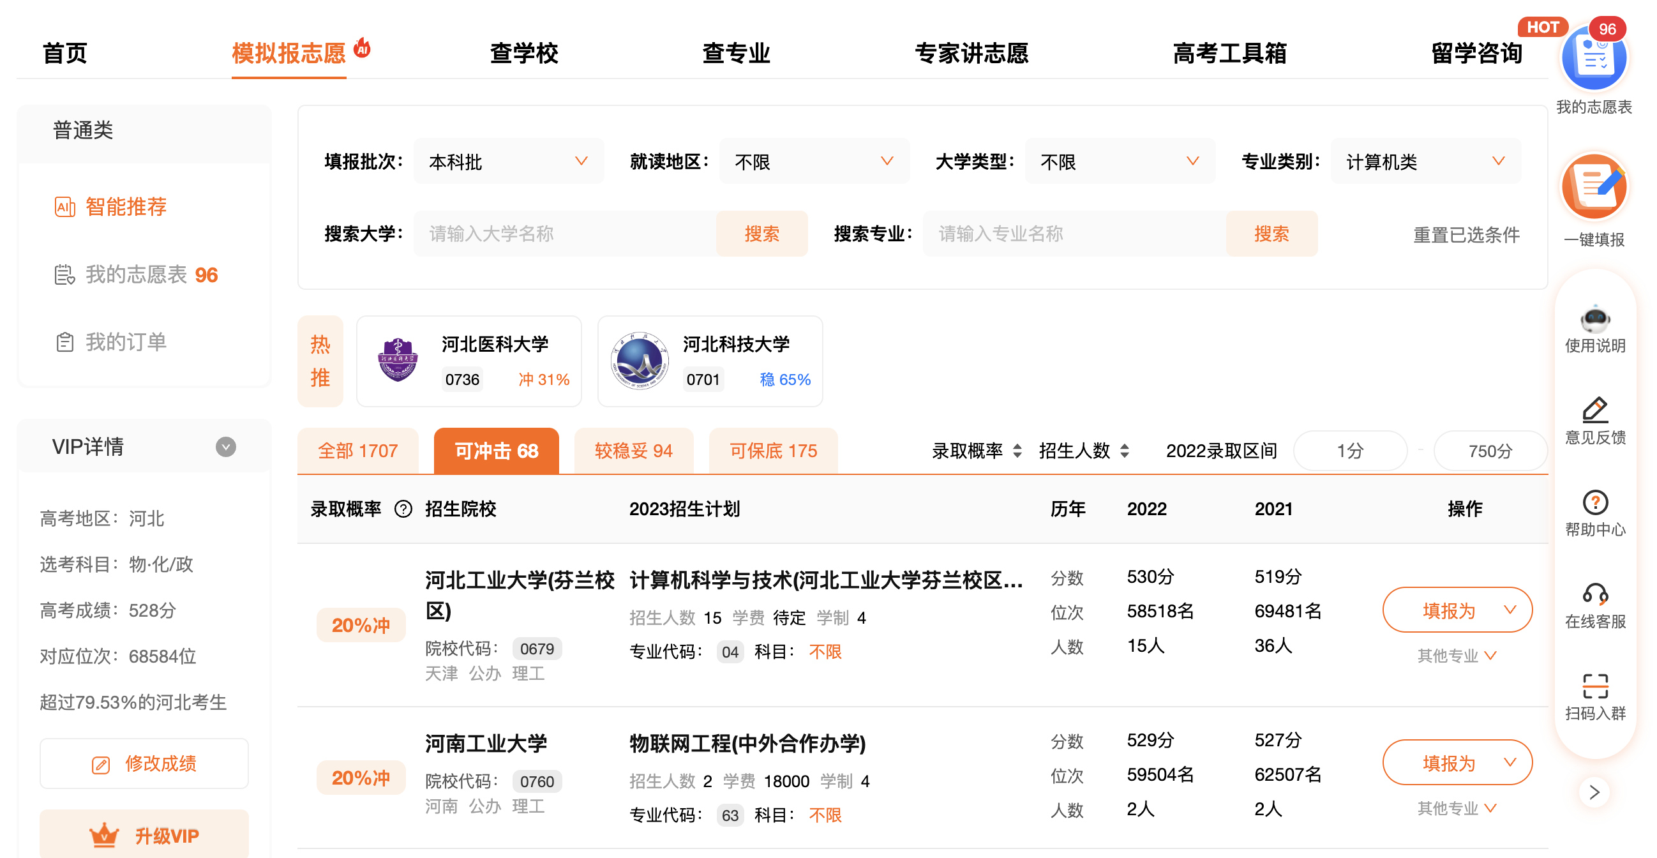Click 修改成绩 button
Viewport: 1657px width, 858px height.
(x=144, y=764)
